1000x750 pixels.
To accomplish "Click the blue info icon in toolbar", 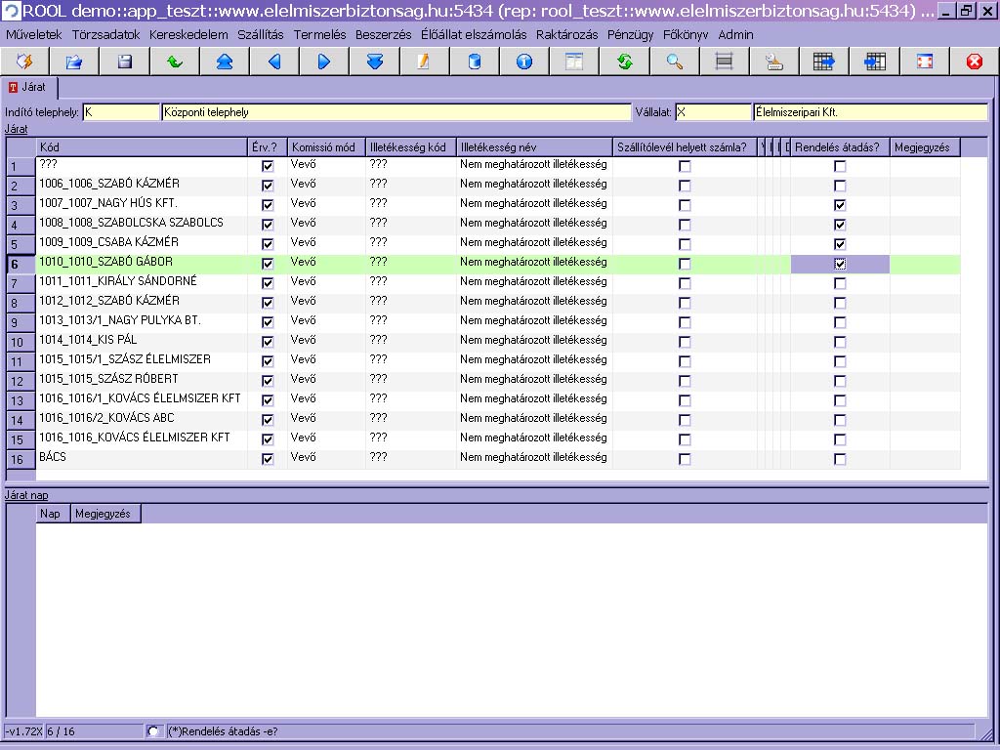I will point(524,62).
